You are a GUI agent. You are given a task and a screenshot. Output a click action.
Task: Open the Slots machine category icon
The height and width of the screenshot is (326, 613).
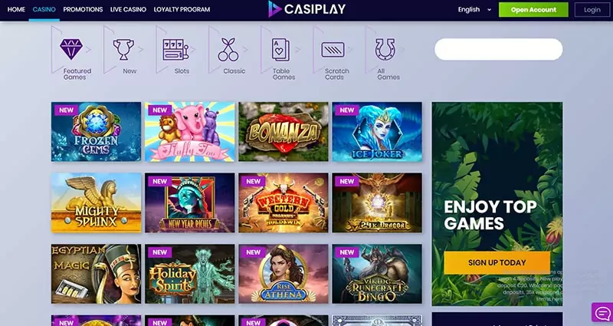click(x=175, y=50)
